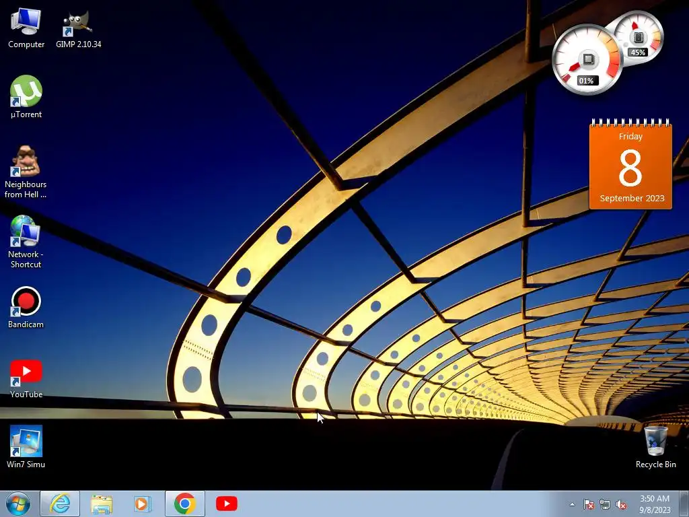
Task: Select the µTorrent desktop shortcut
Action: pos(26,97)
